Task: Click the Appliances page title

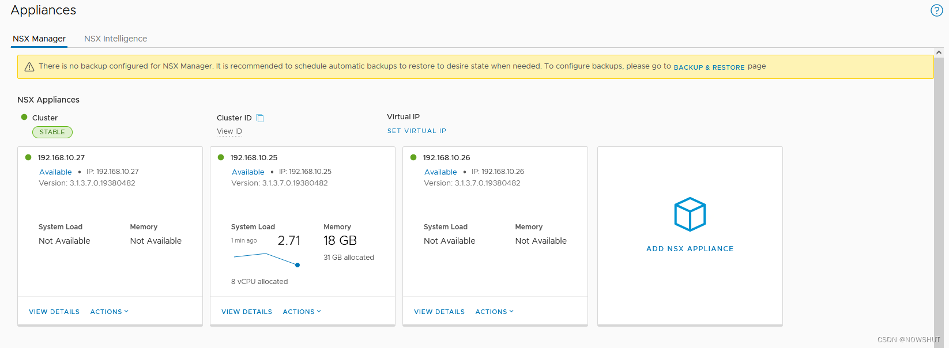Action: point(43,10)
